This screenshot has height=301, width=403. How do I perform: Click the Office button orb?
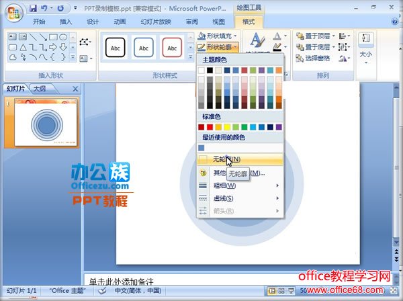pos(14,12)
